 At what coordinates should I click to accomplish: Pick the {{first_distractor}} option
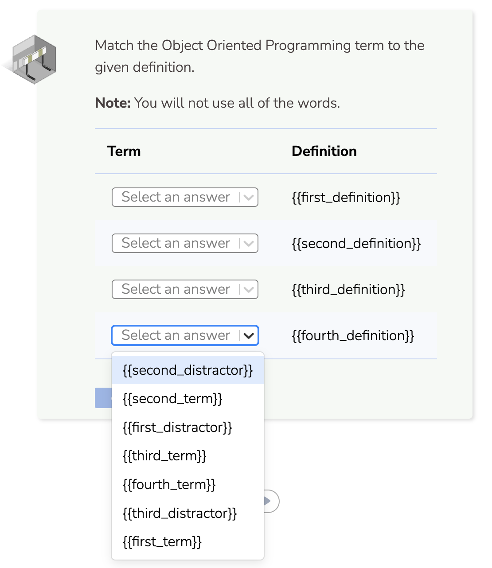click(x=177, y=427)
